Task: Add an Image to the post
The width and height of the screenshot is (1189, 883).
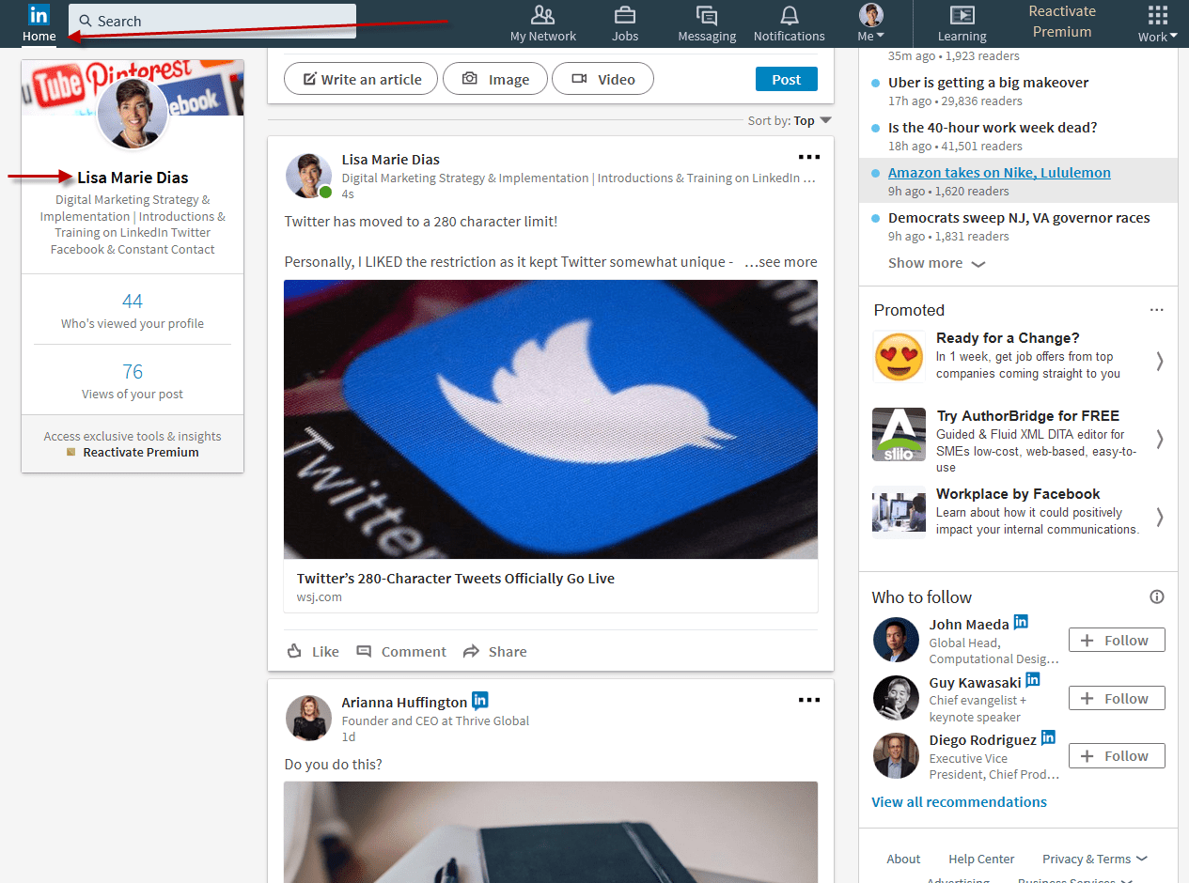Action: pyautogui.click(x=495, y=79)
